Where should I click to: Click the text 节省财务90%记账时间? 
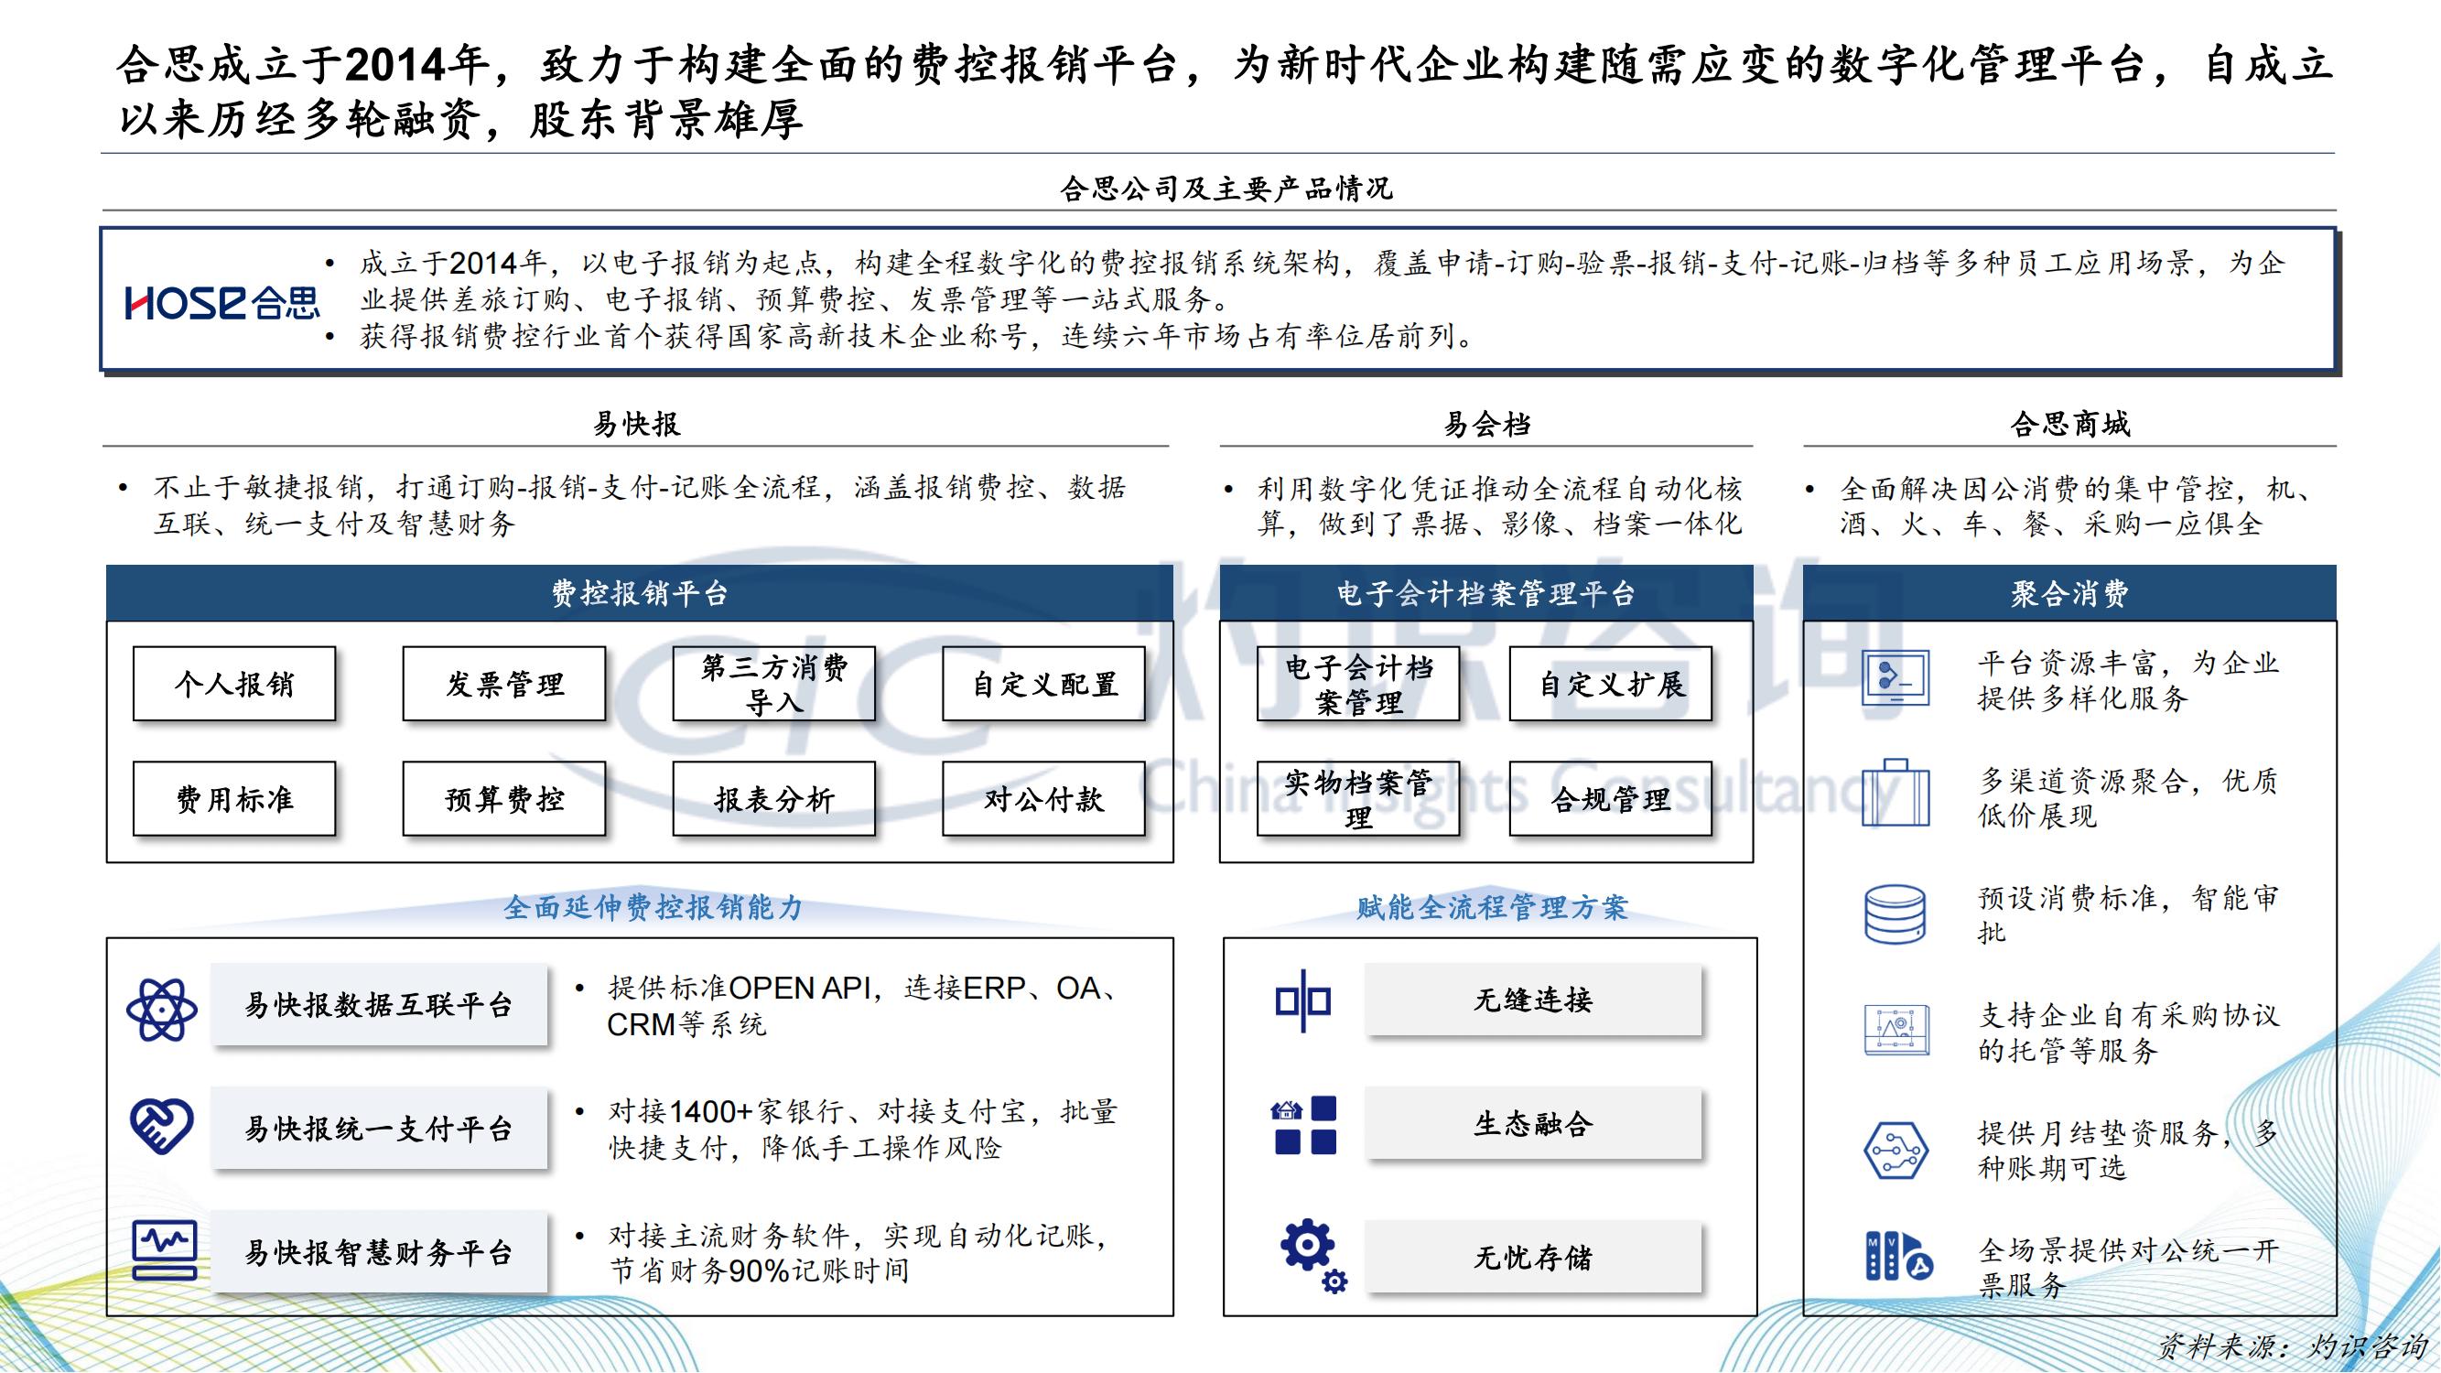click(759, 1270)
